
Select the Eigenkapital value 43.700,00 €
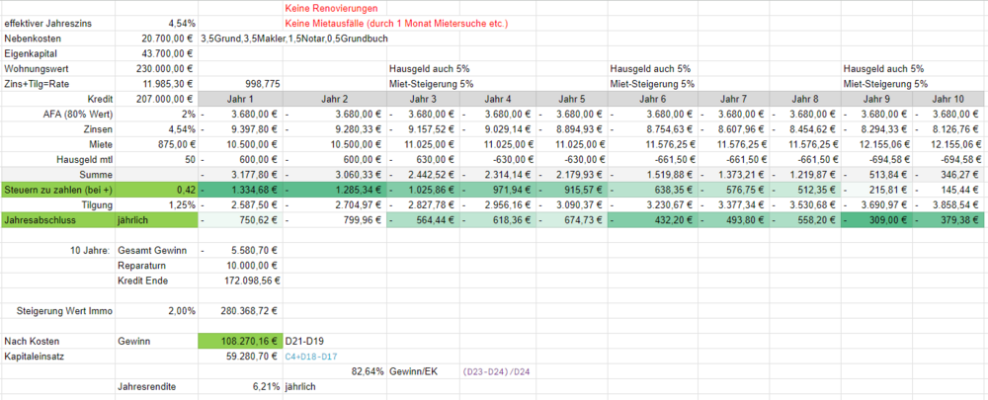(167, 53)
